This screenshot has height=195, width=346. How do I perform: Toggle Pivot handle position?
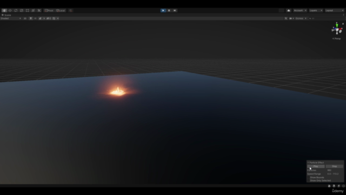(49, 10)
